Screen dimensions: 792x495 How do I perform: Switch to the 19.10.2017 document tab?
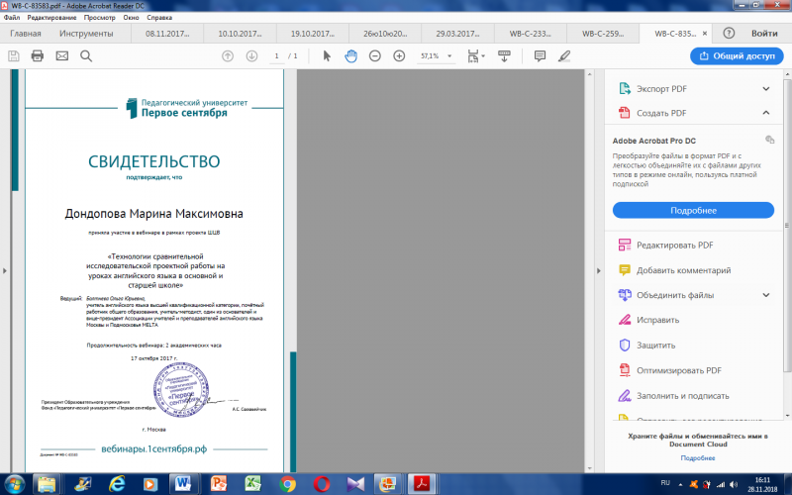313,34
